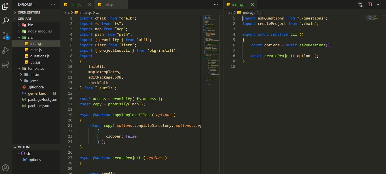Click the src breadcrumb in left editor
The image size is (386, 174).
coord(67,12)
